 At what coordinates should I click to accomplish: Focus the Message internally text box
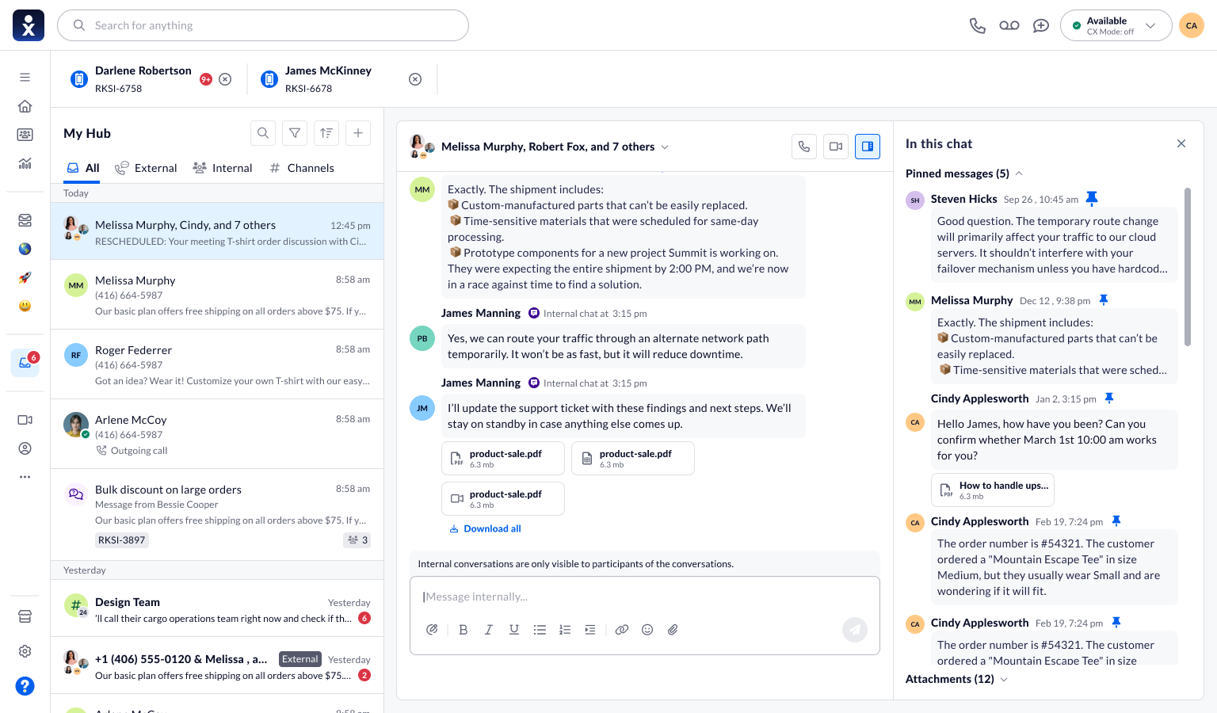[645, 597]
